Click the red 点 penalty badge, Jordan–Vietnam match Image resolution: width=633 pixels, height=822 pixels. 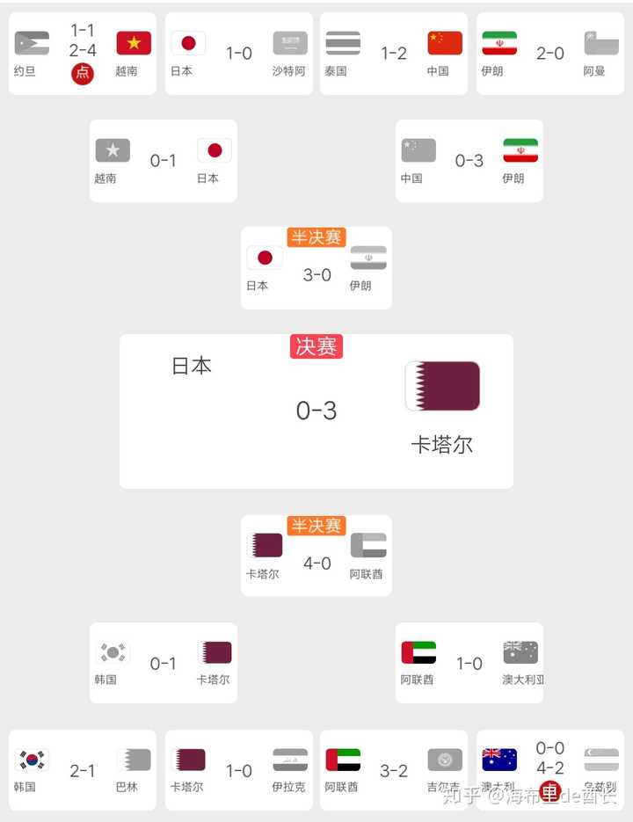(x=83, y=73)
